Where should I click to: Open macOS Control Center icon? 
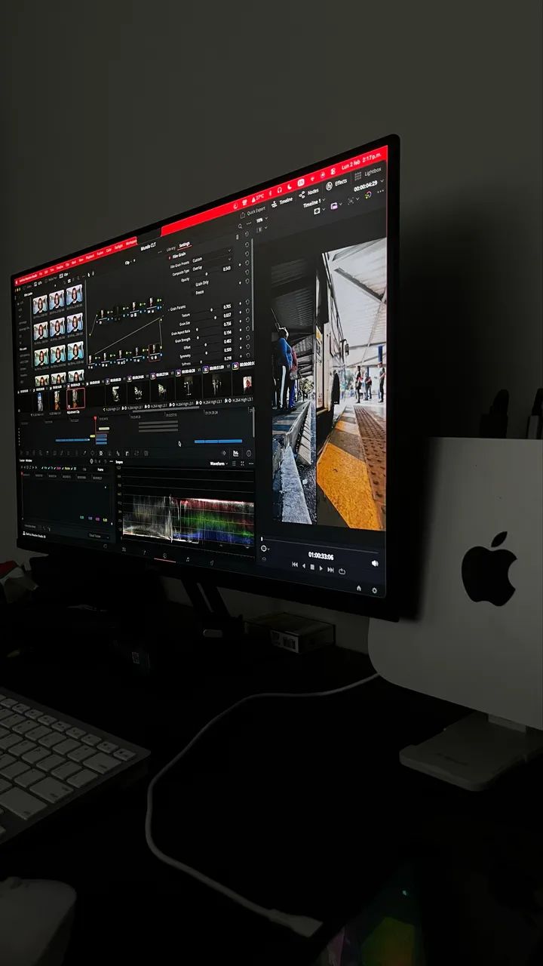click(x=333, y=171)
